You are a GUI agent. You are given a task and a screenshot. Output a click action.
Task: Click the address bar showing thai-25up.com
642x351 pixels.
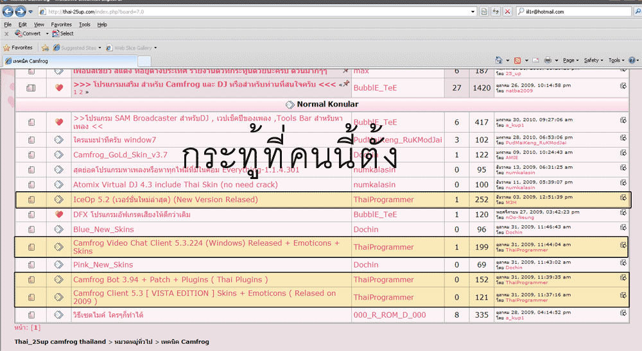(x=254, y=12)
